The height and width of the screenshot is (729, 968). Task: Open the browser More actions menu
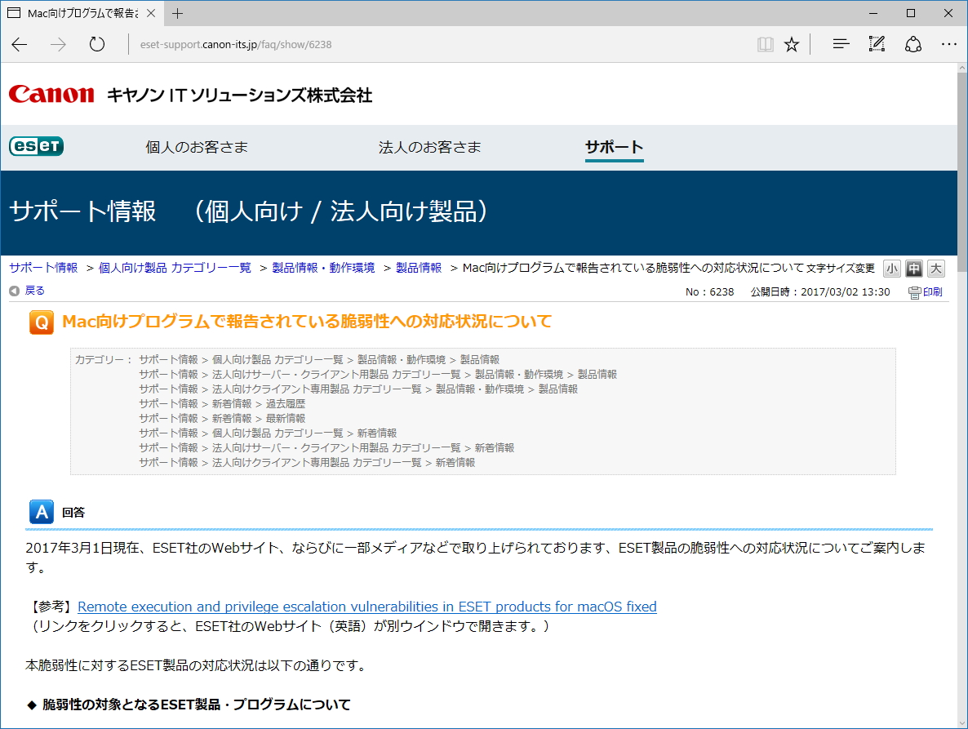(x=949, y=44)
